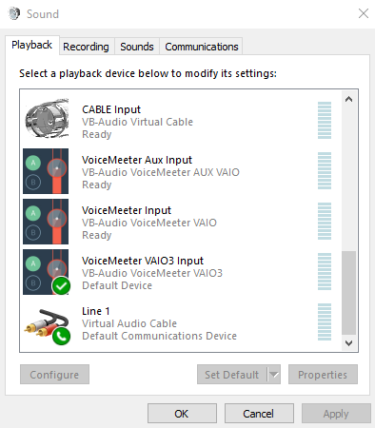Click the CABLE Input level meter
375x428 pixels.
tap(325, 121)
